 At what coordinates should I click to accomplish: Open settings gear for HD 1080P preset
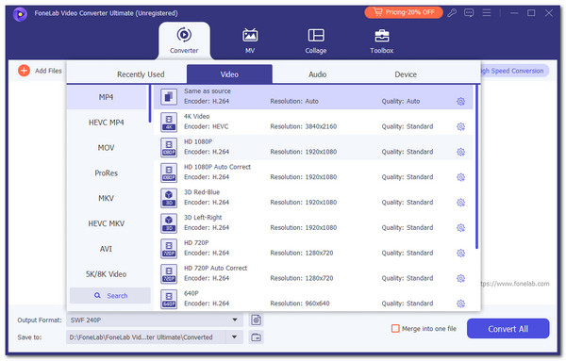coord(460,152)
